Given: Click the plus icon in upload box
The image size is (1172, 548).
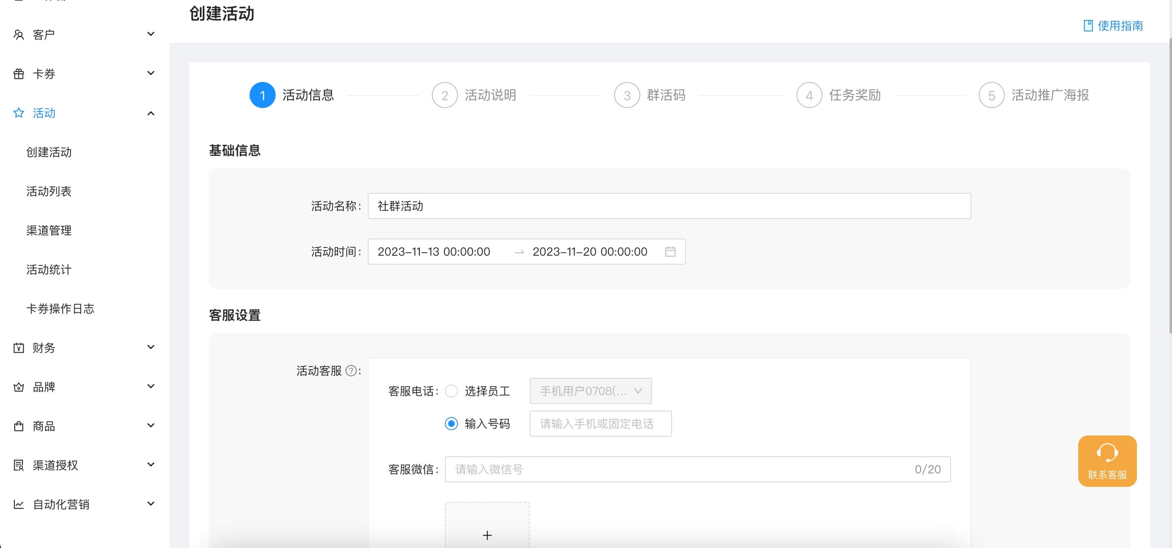Looking at the screenshot, I should (x=487, y=535).
